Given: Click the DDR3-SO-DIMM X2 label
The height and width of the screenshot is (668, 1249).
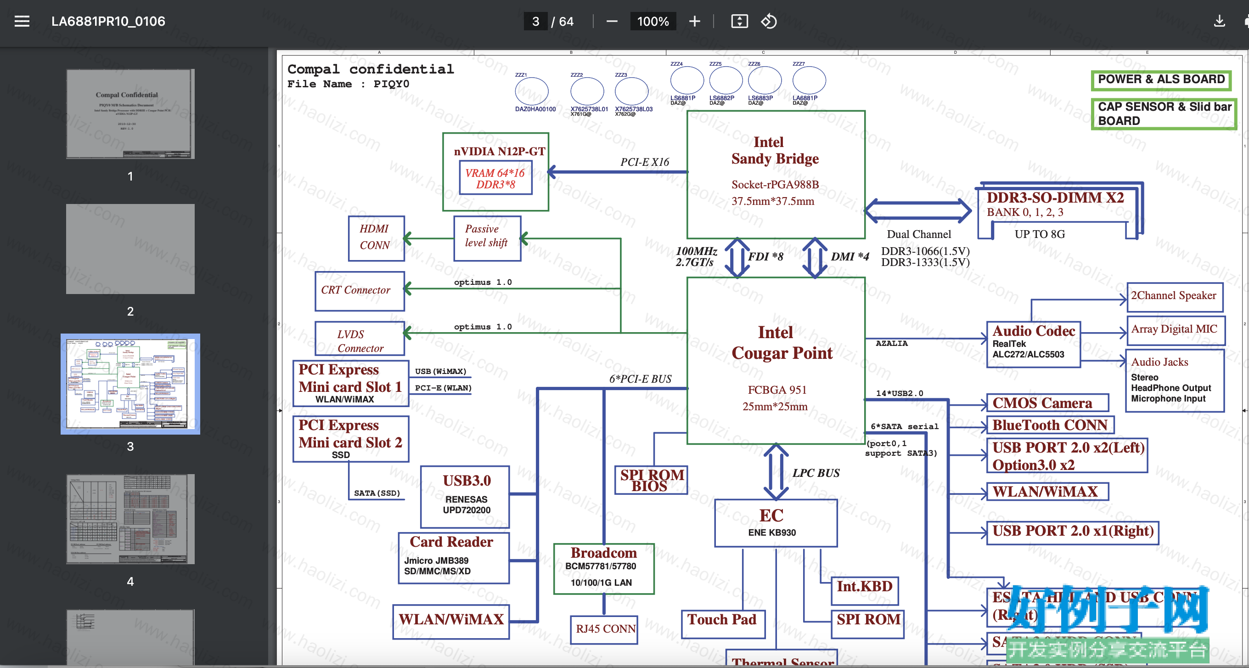Looking at the screenshot, I should pos(1055,198).
